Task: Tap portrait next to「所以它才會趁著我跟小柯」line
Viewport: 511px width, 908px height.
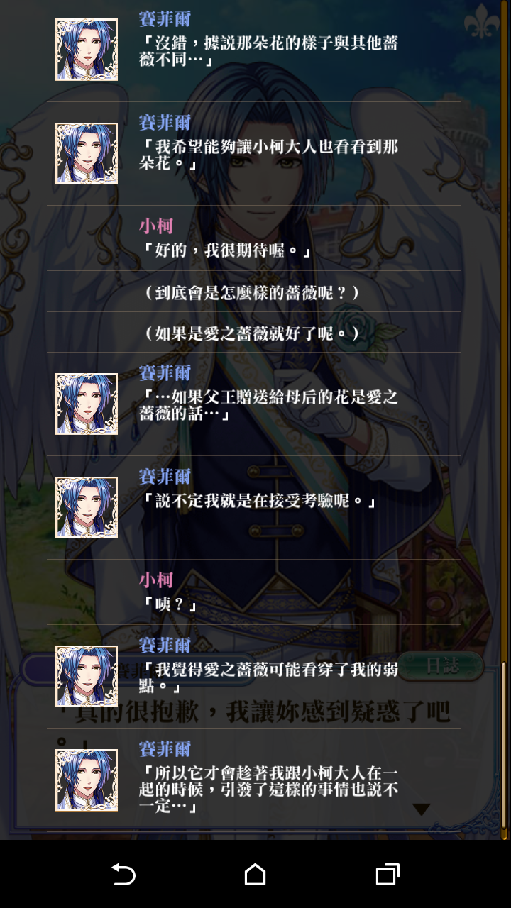Action: [x=87, y=780]
